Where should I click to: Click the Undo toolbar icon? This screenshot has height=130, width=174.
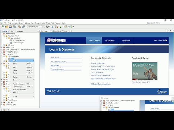click(20, 27)
